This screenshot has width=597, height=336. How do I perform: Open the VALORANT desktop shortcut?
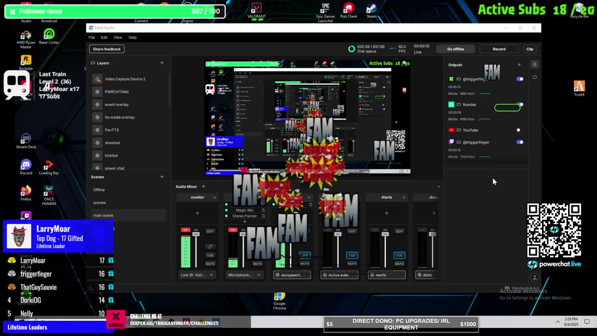[256, 10]
